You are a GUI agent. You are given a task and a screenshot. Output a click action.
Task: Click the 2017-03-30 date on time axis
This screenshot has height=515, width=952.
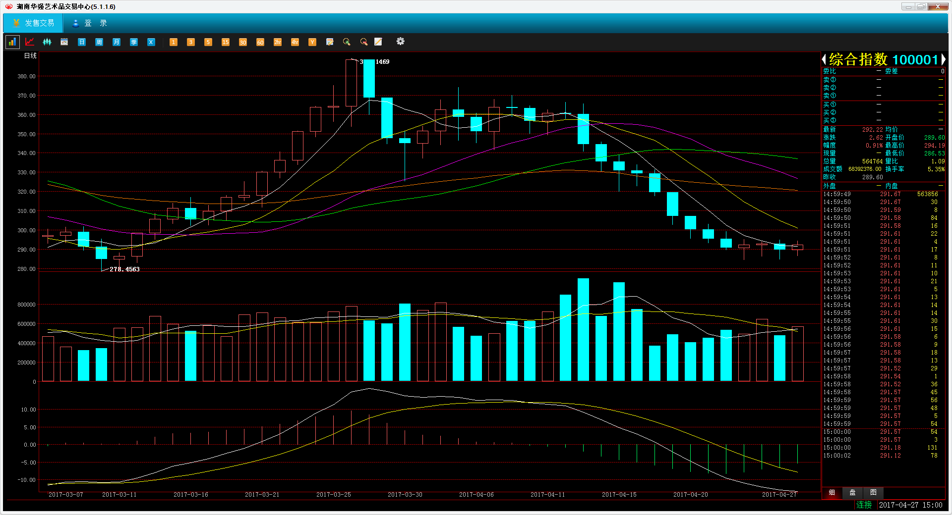405,495
